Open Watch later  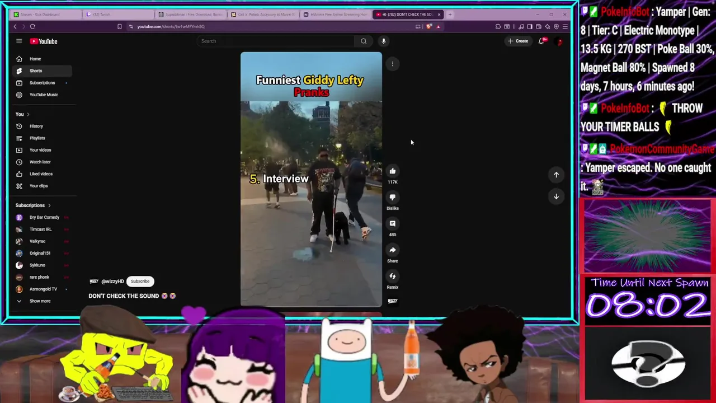pos(41,162)
